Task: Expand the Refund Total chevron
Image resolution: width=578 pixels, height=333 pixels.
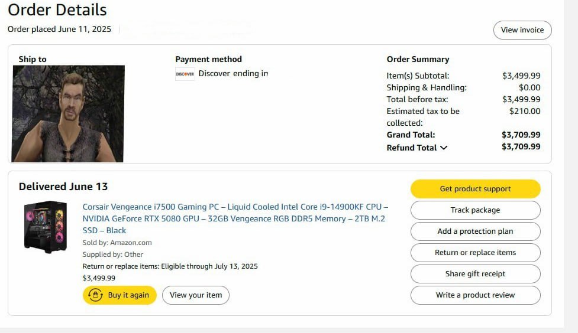Action: point(444,148)
